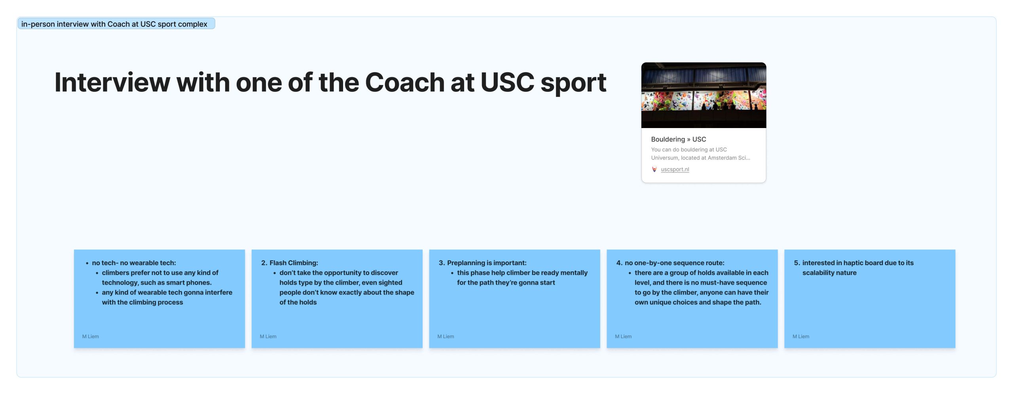Click the "Preplanning is important:" note heading
This screenshot has height=394, width=1013.
486,263
